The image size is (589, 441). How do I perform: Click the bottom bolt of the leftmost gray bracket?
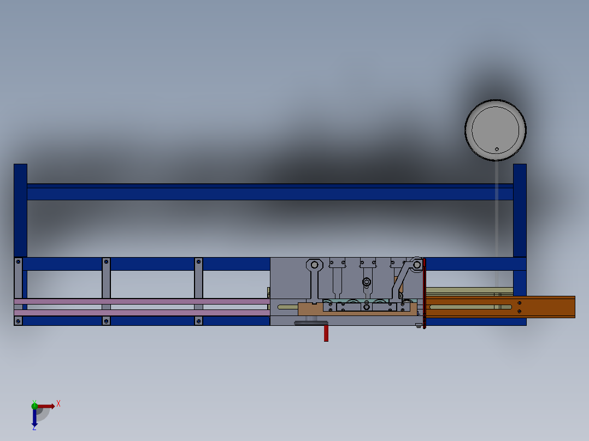18,321
